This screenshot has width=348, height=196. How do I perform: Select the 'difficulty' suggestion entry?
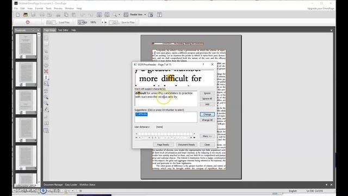[141, 114]
